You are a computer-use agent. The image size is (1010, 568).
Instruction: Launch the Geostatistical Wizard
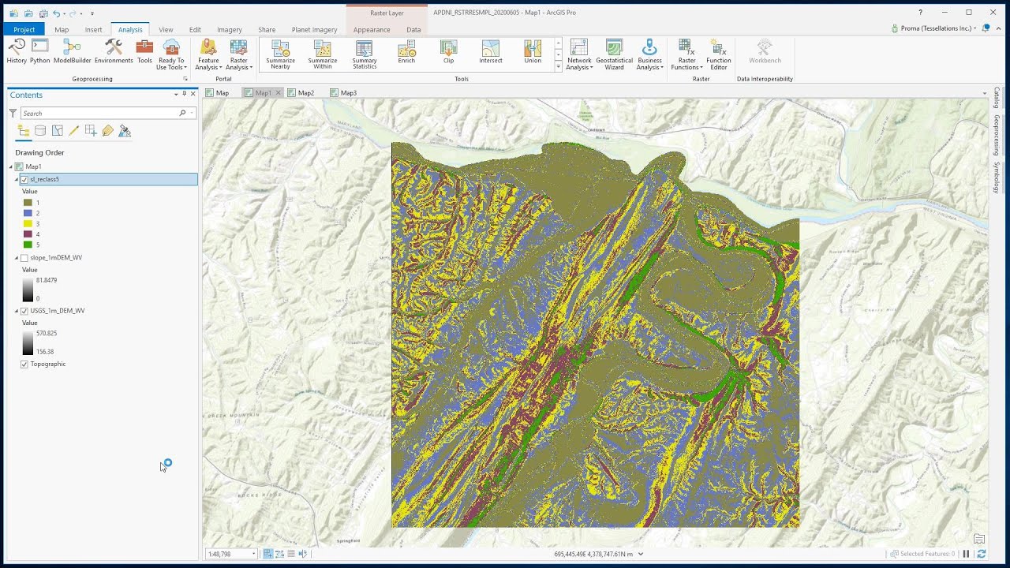[x=614, y=54]
